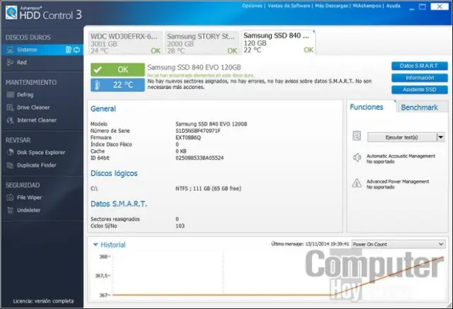
Task: Select Red under Discos Duros
Action: (23, 62)
